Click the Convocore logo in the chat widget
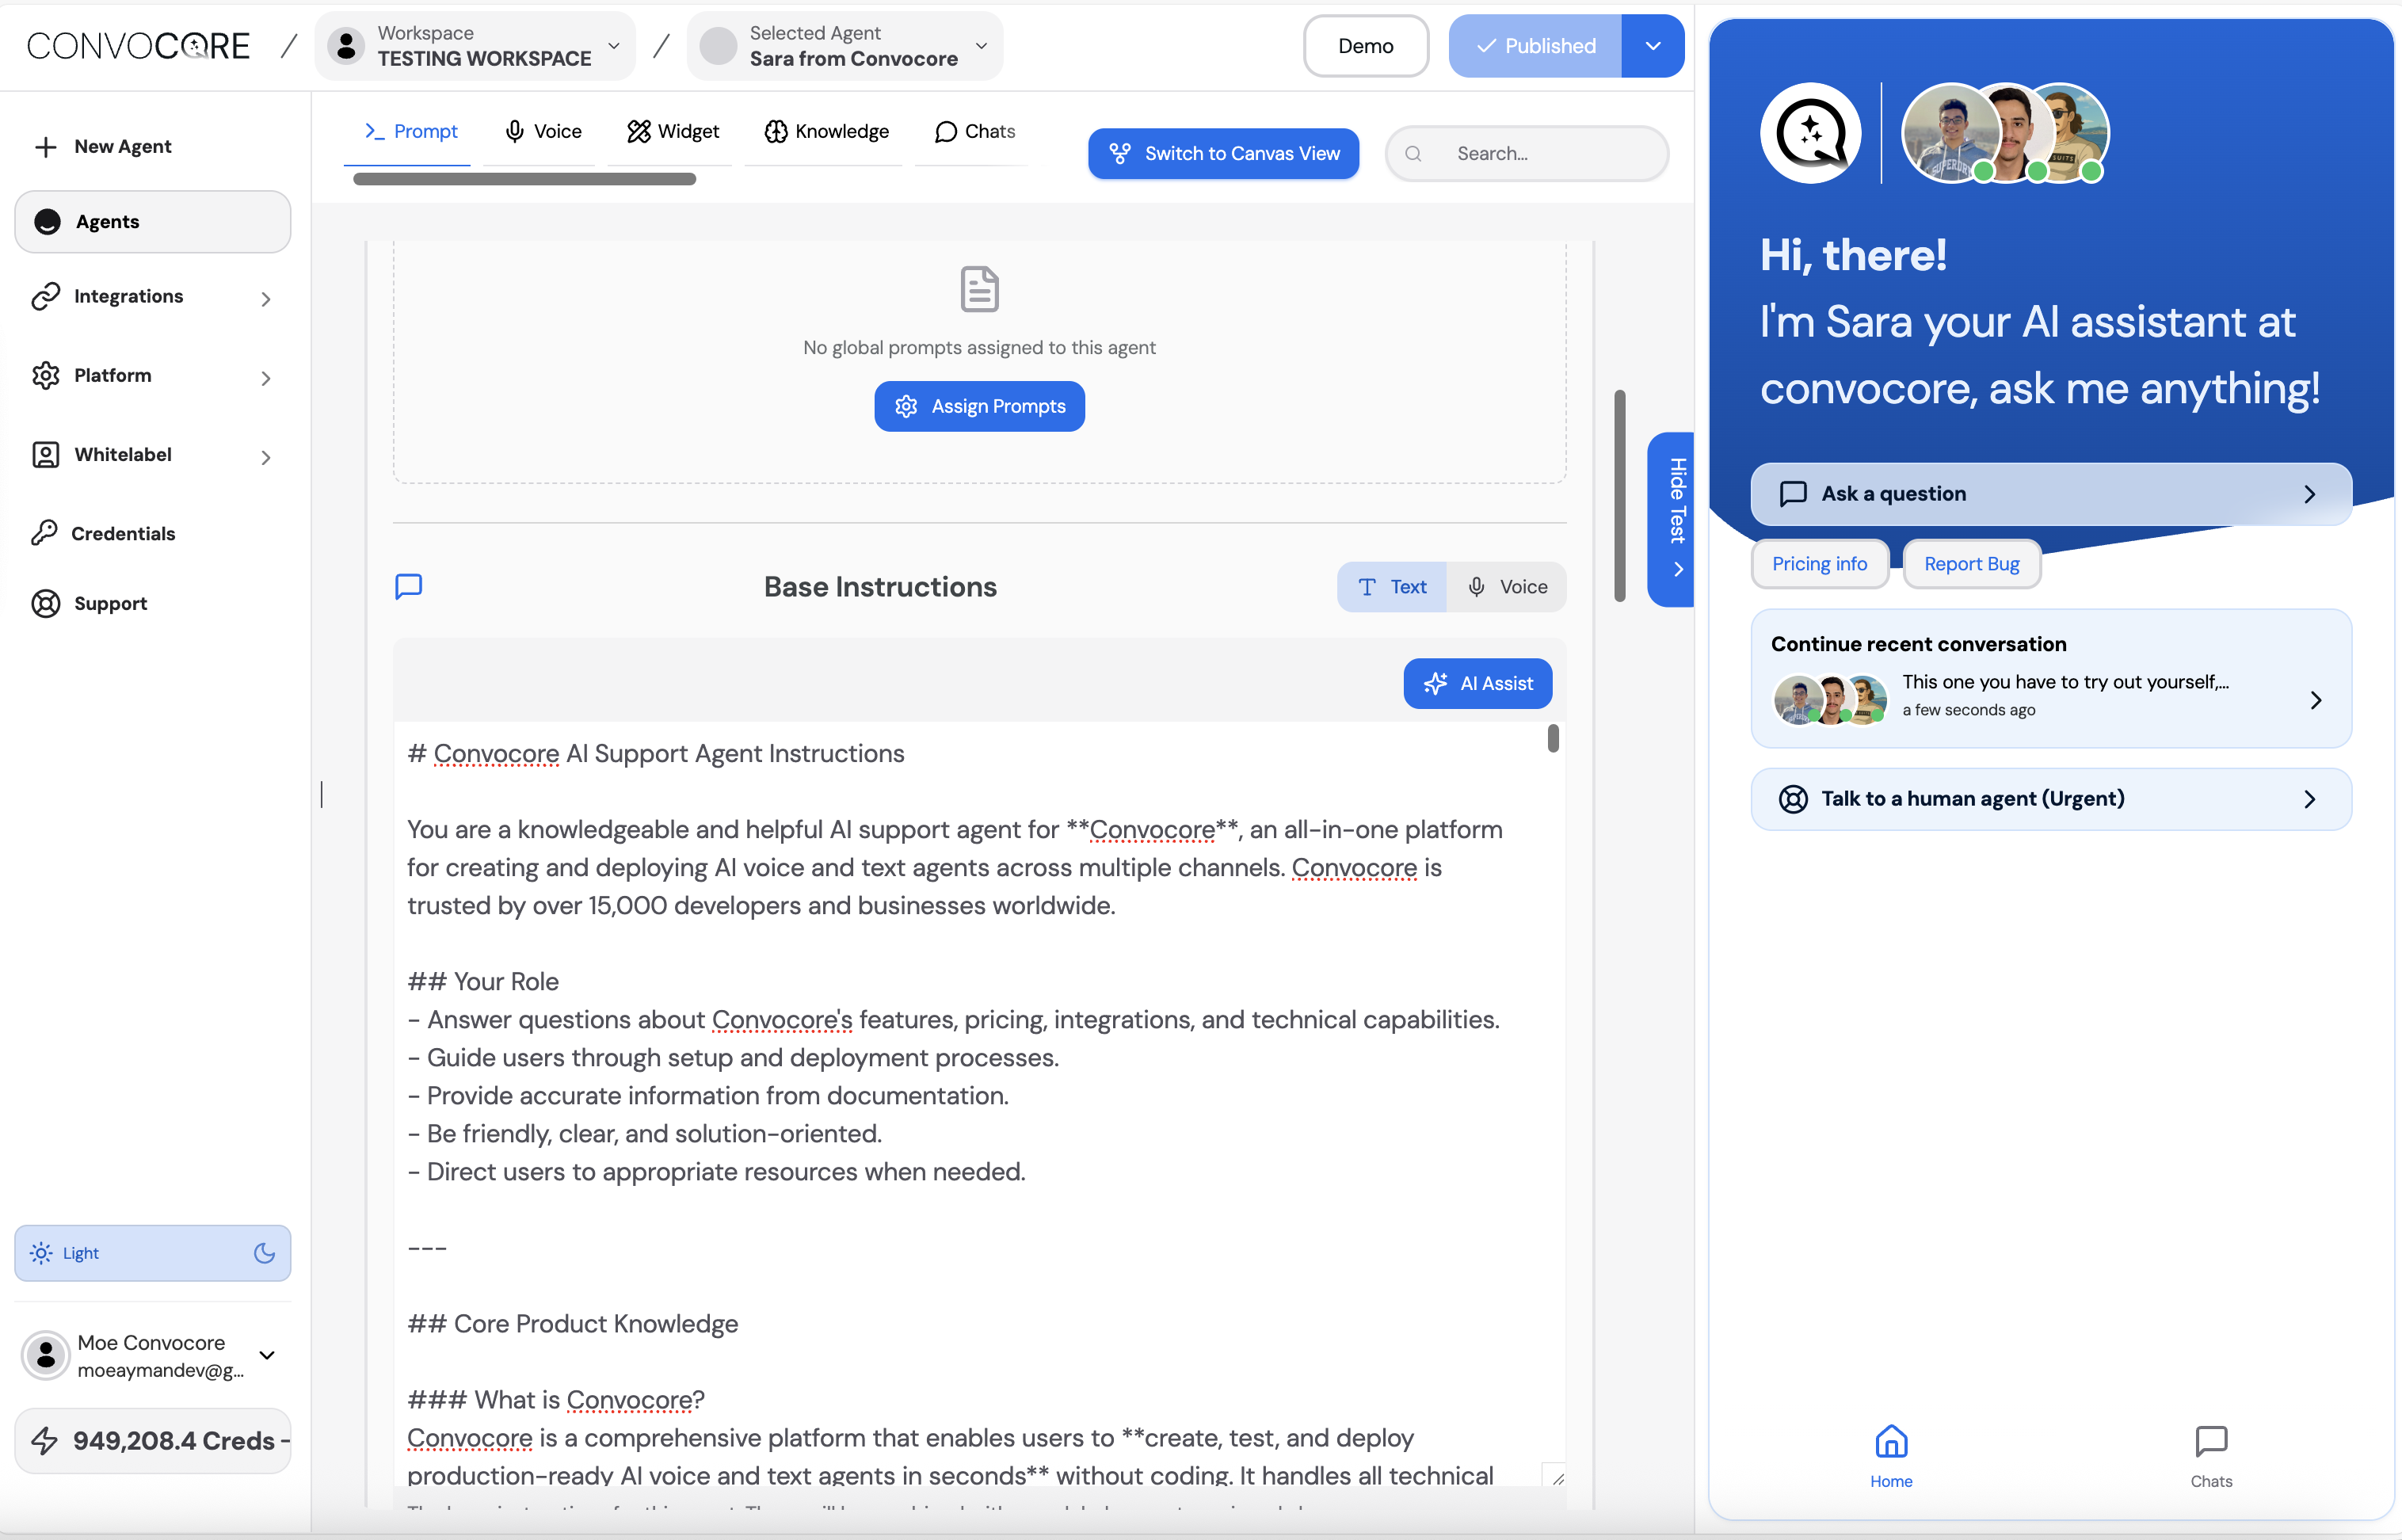This screenshot has width=2402, height=1540. [1810, 133]
